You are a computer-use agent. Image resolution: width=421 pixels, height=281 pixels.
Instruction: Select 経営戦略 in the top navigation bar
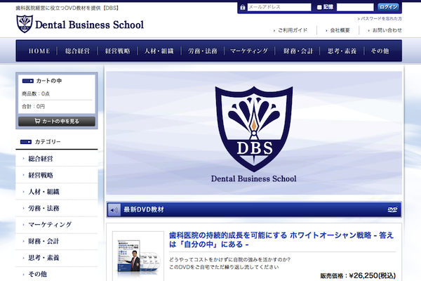[x=117, y=51]
